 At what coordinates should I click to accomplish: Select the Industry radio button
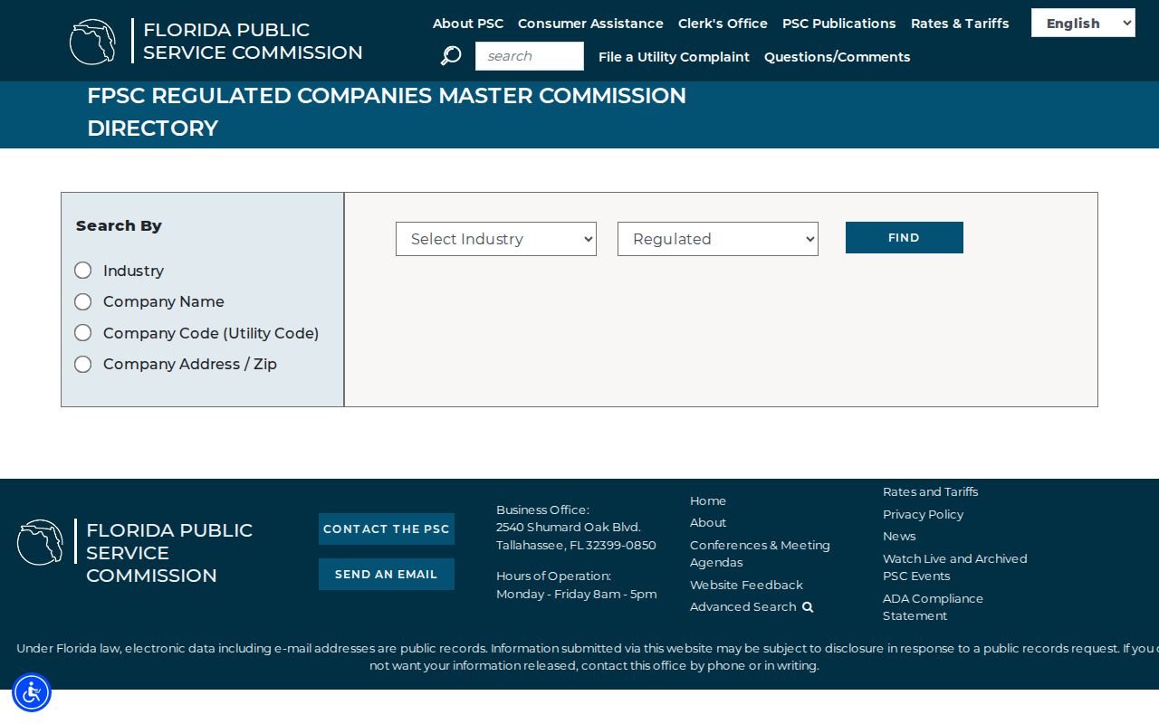(83, 271)
